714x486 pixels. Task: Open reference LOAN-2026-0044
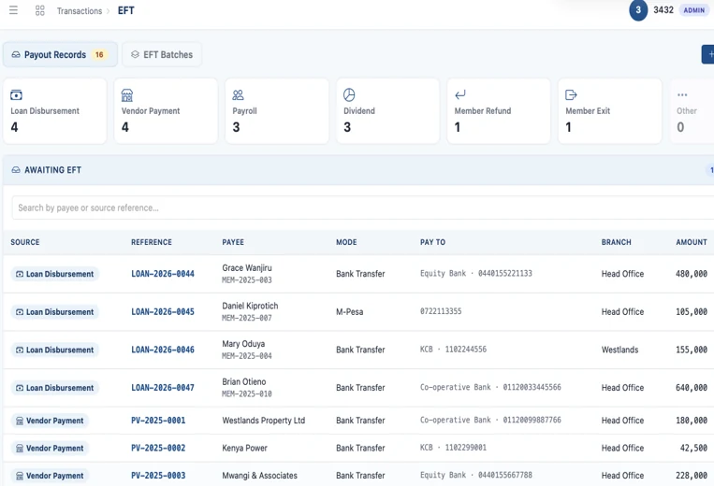pyautogui.click(x=163, y=274)
